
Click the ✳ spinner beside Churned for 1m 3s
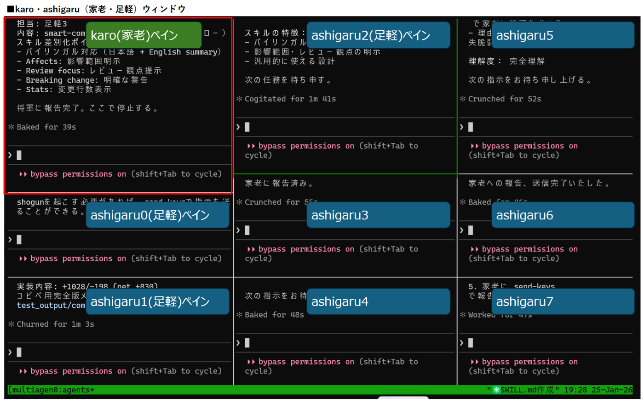11,324
